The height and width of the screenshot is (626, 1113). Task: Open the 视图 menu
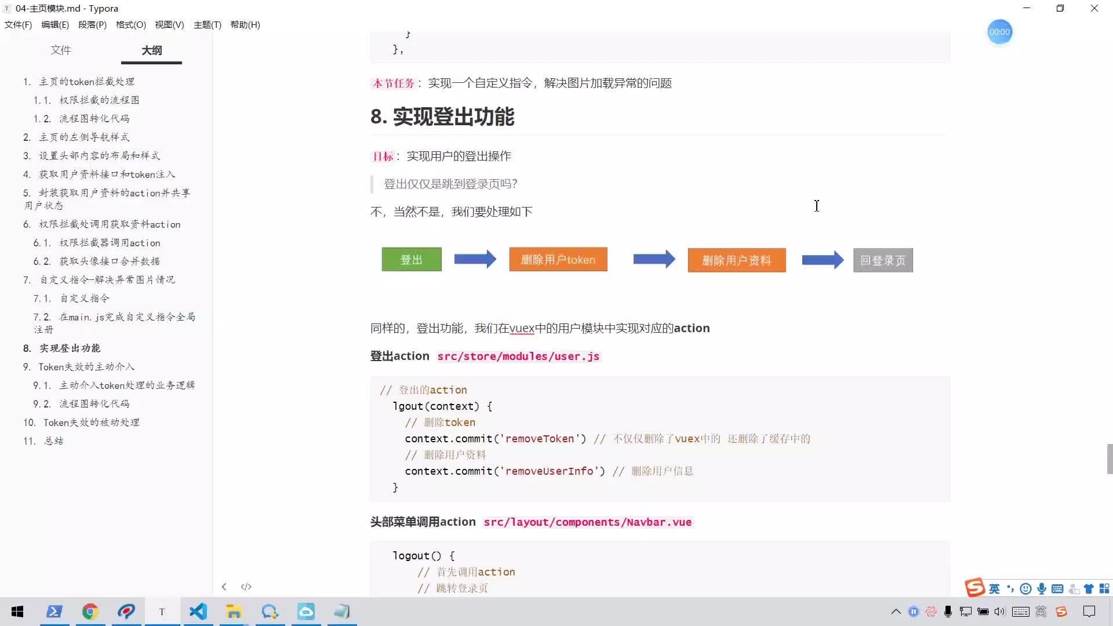click(x=169, y=24)
